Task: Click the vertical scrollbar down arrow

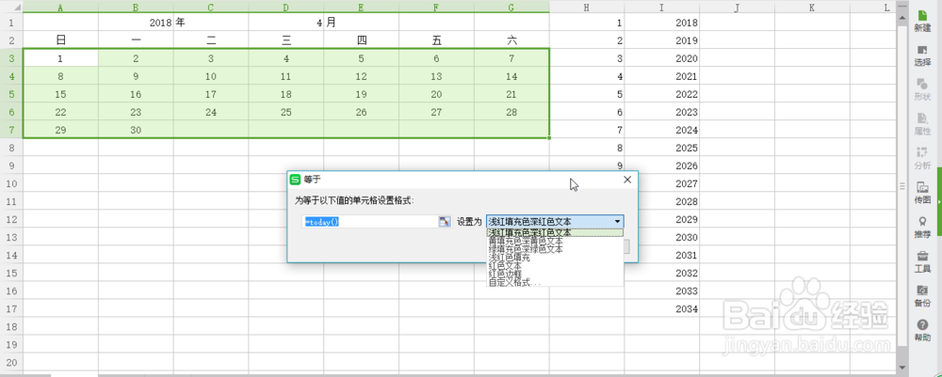Action: pos(901,367)
